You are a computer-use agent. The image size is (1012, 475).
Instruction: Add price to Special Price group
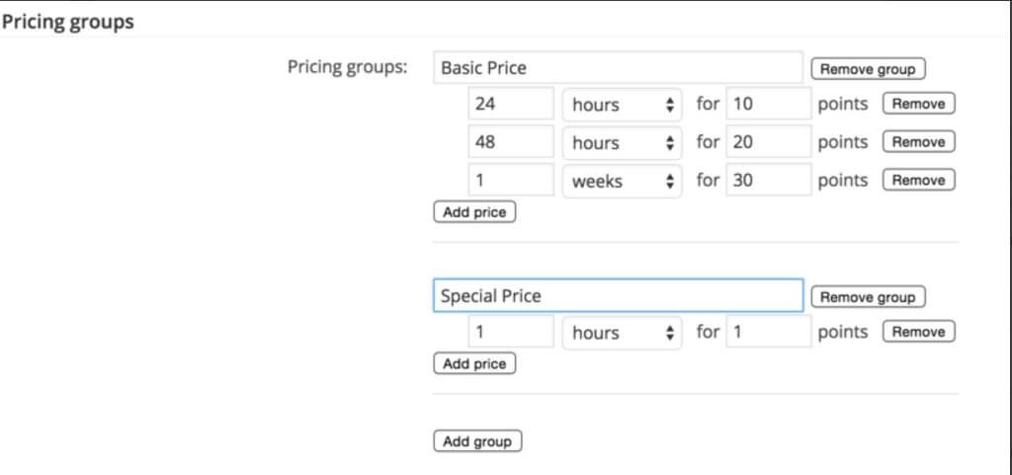pyautogui.click(x=474, y=363)
